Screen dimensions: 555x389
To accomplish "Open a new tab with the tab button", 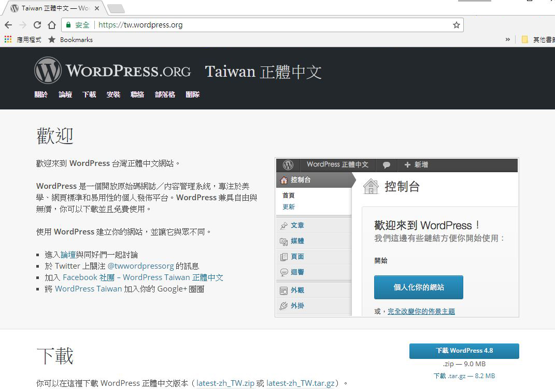I will [116, 8].
